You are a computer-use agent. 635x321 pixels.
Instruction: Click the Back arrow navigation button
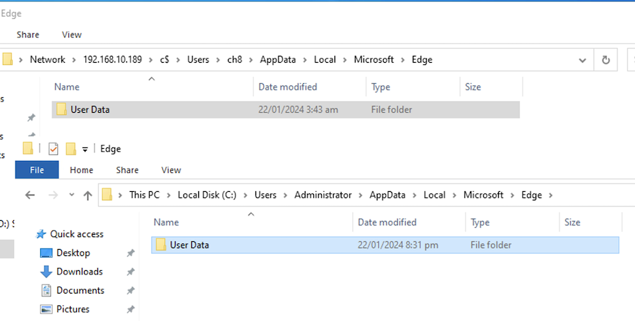(30, 195)
